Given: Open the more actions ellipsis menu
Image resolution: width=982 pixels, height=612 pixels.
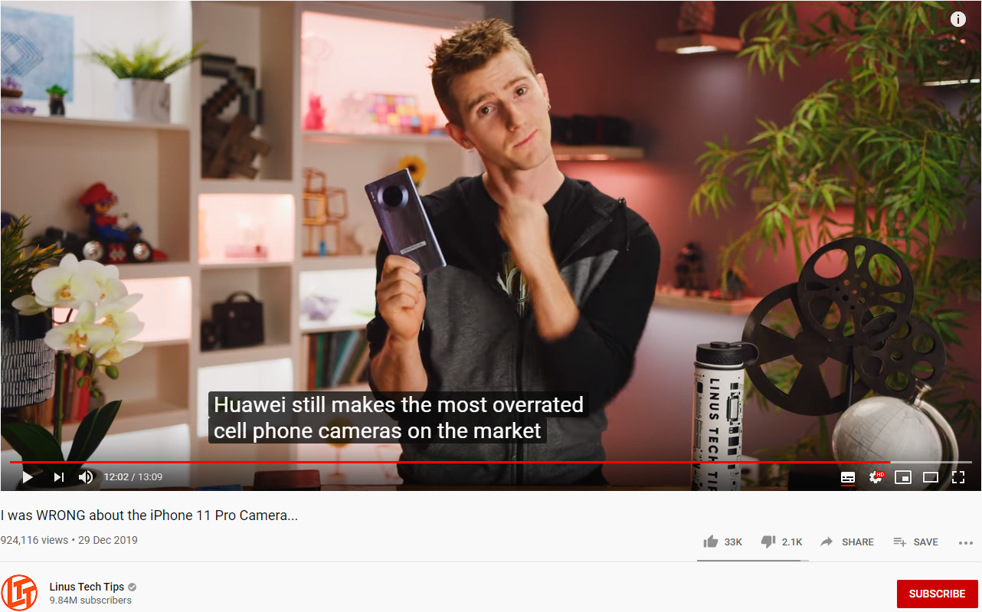Looking at the screenshot, I should tap(965, 542).
